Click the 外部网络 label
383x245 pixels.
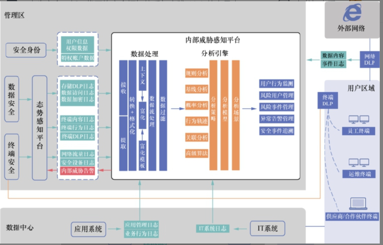(x=351, y=28)
